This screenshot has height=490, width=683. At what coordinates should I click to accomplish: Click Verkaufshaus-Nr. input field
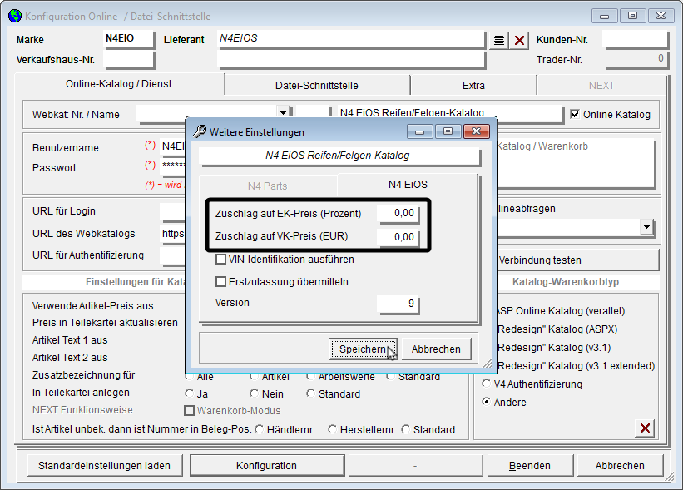pyautogui.click(x=129, y=60)
